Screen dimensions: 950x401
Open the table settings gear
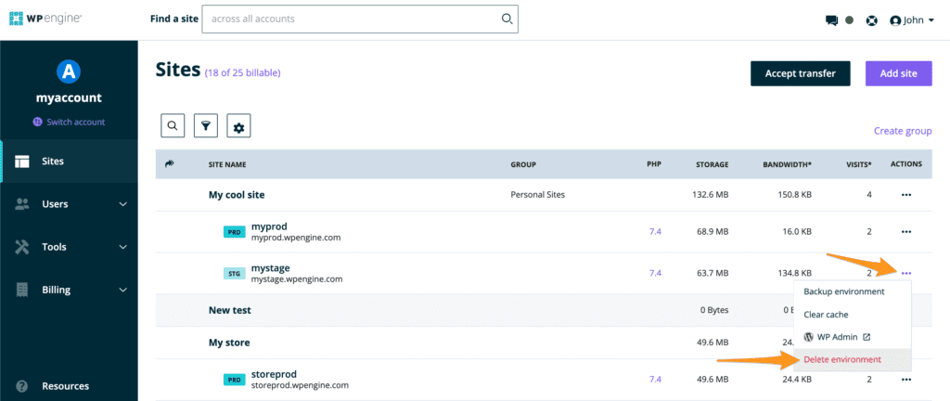pyautogui.click(x=238, y=126)
